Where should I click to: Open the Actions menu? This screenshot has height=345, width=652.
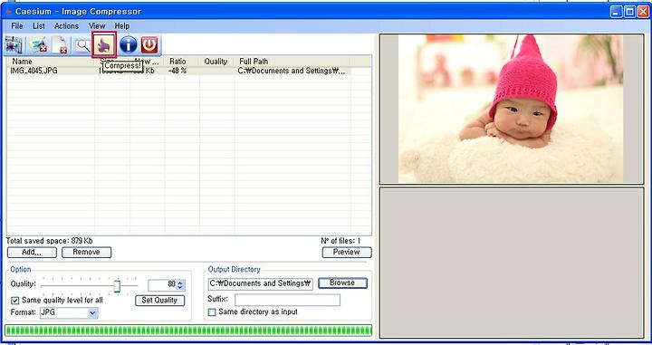pos(66,25)
